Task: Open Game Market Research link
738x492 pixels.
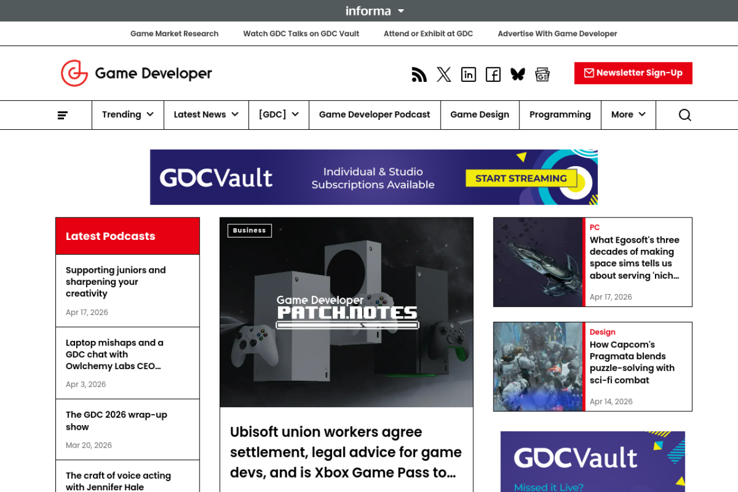Action: coord(174,34)
